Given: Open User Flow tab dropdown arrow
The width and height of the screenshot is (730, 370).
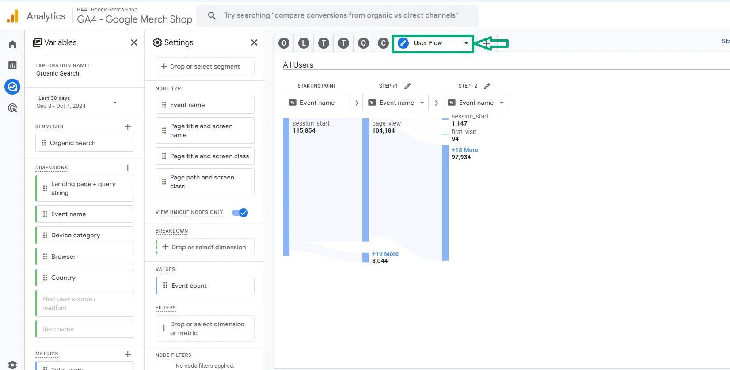Looking at the screenshot, I should tap(466, 43).
